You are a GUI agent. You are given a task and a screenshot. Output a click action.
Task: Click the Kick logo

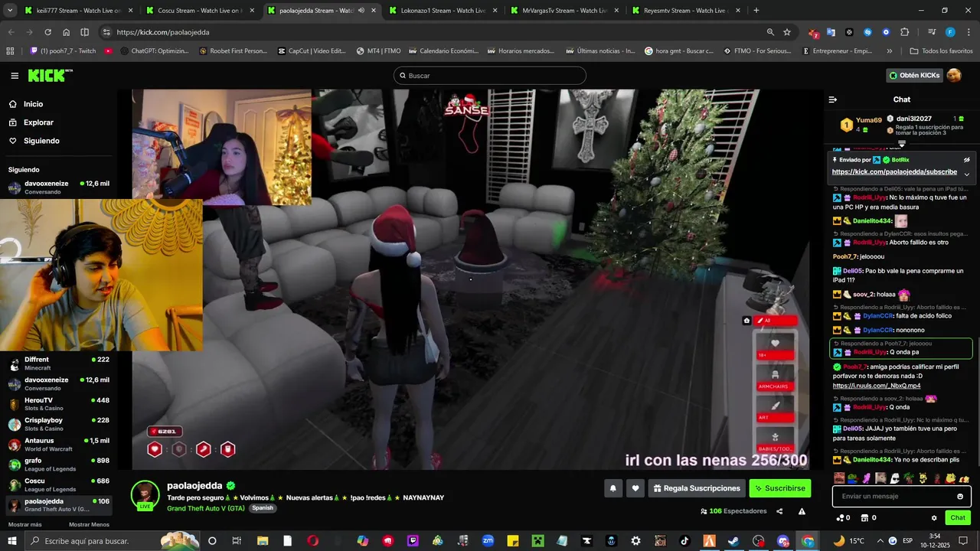[51, 75]
